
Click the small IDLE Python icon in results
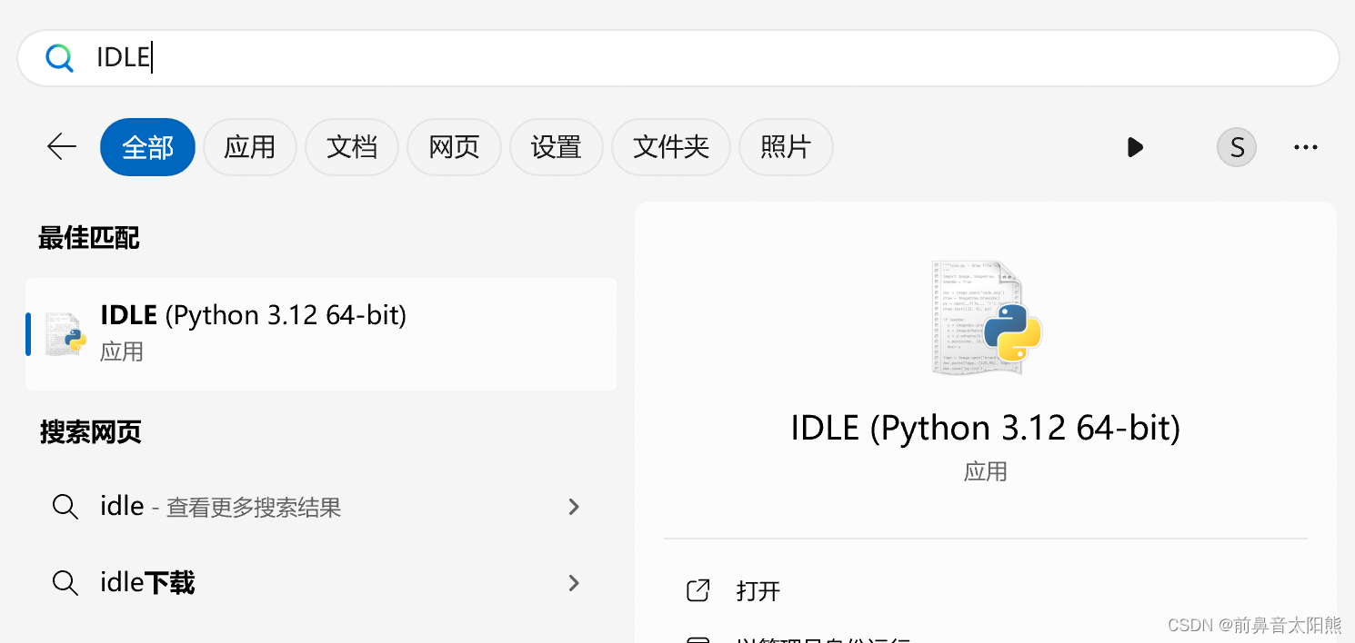(65, 334)
